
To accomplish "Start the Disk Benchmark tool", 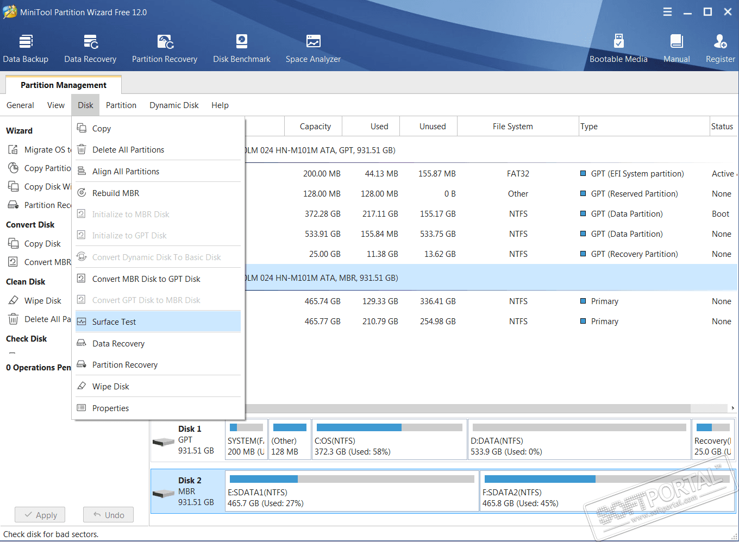I will point(242,48).
